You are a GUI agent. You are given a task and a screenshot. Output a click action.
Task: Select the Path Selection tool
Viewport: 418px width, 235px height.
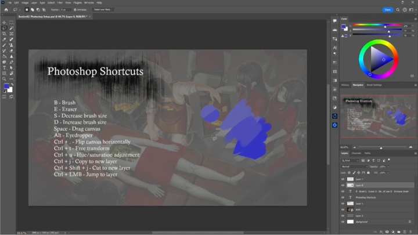pos(12,68)
